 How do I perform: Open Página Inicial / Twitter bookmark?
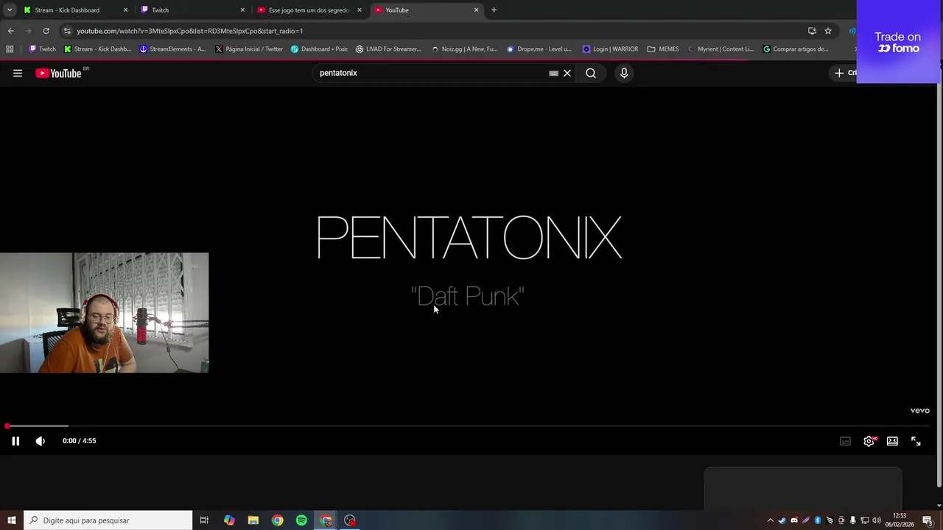coord(248,49)
